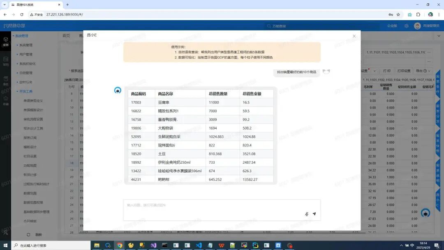Click the 常用 icon in the left strip
Screen dimensions: 444x250
click(x=5, y=58)
